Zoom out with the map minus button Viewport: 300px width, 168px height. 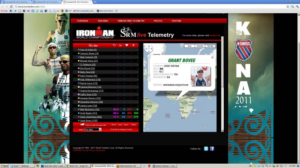(x=149, y=80)
